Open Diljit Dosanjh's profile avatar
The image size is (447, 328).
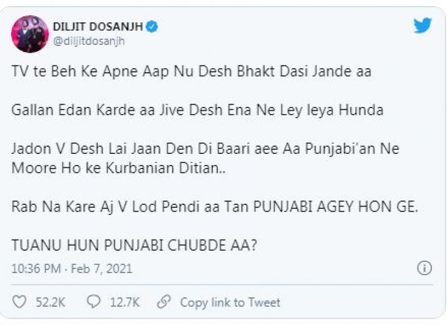click(30, 34)
